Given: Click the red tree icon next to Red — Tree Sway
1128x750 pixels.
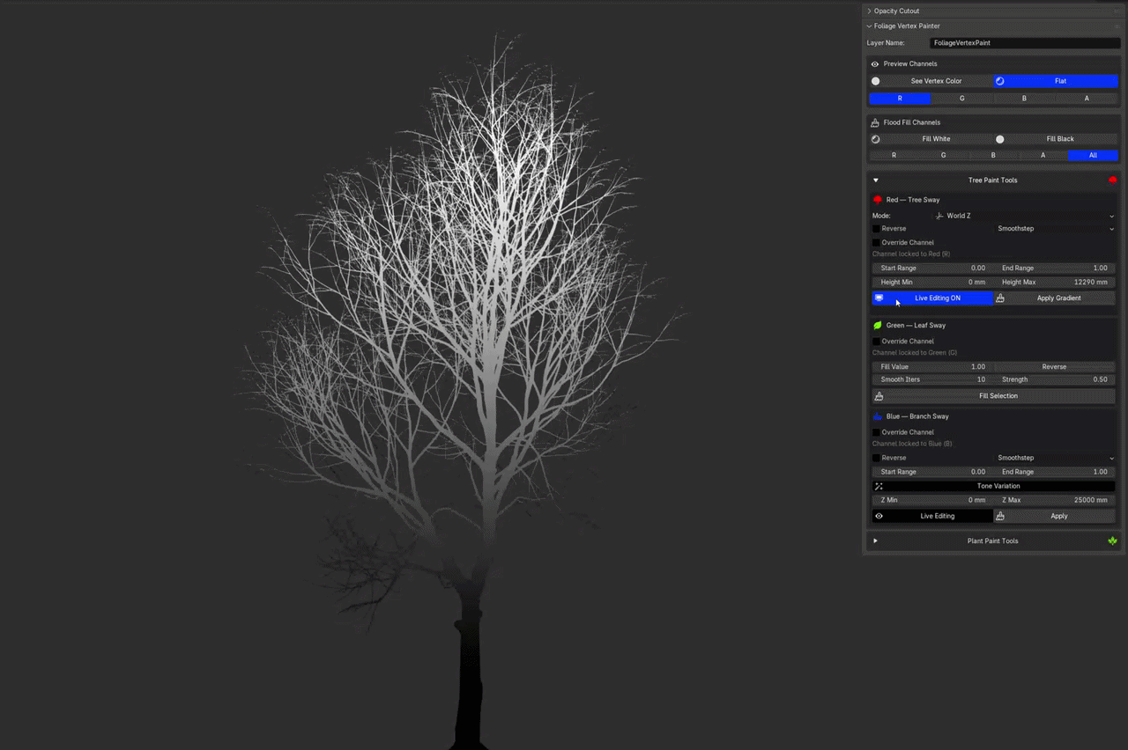Looking at the screenshot, I should (x=878, y=200).
